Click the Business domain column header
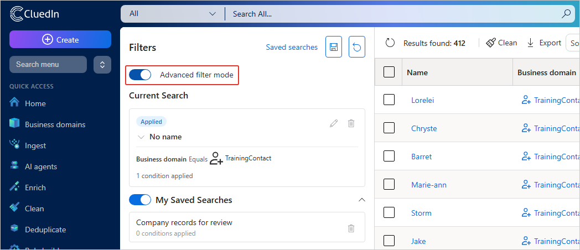Viewport: 580px width, 250px height. pyautogui.click(x=547, y=72)
